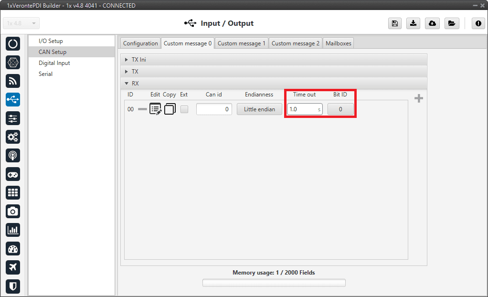The height and width of the screenshot is (297, 488).
Task: Toggle the Little endian button
Action: [x=259, y=109]
